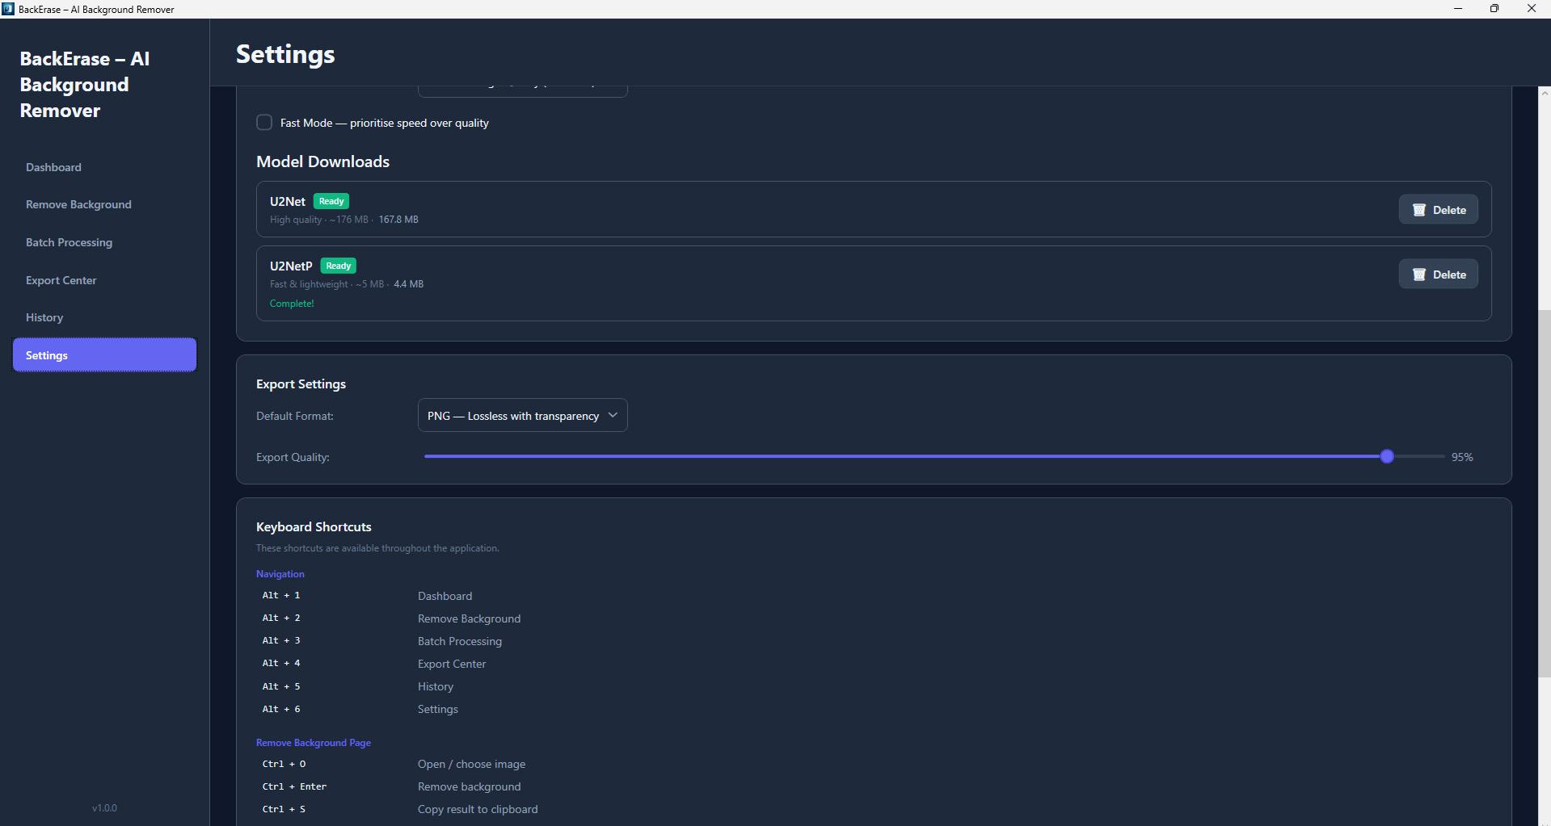Image resolution: width=1551 pixels, height=826 pixels.
Task: Switch to Batch Processing
Action: click(104, 242)
